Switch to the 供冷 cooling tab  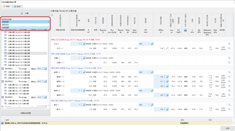(17, 7)
